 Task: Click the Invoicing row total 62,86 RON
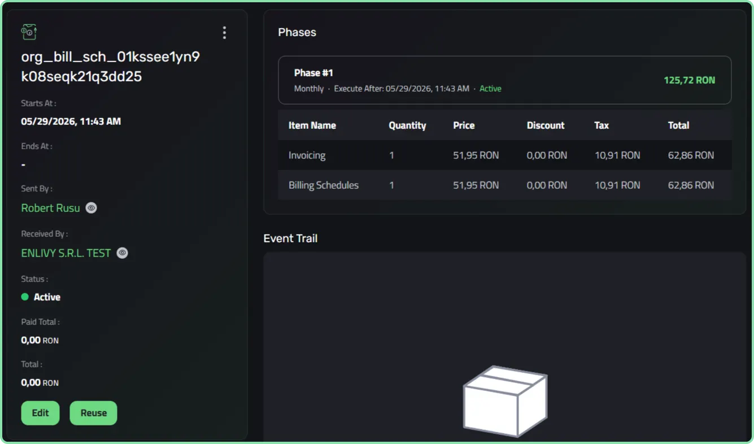coord(691,155)
